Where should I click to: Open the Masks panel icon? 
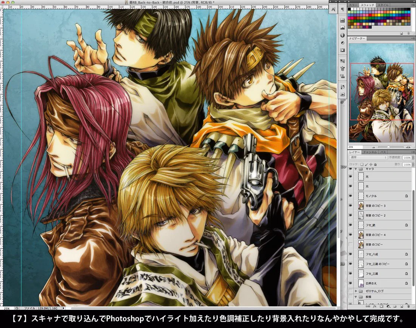[x=342, y=50]
